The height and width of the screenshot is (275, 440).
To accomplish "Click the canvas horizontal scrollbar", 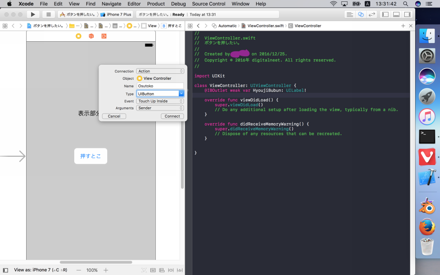I will (x=95, y=262).
